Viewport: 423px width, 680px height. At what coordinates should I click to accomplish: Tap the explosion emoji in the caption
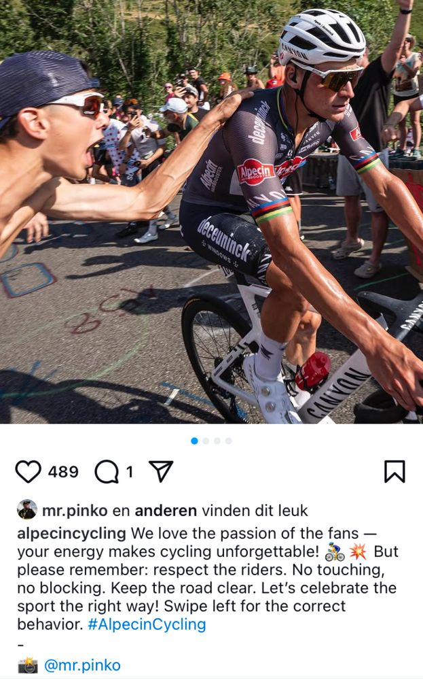click(x=358, y=551)
